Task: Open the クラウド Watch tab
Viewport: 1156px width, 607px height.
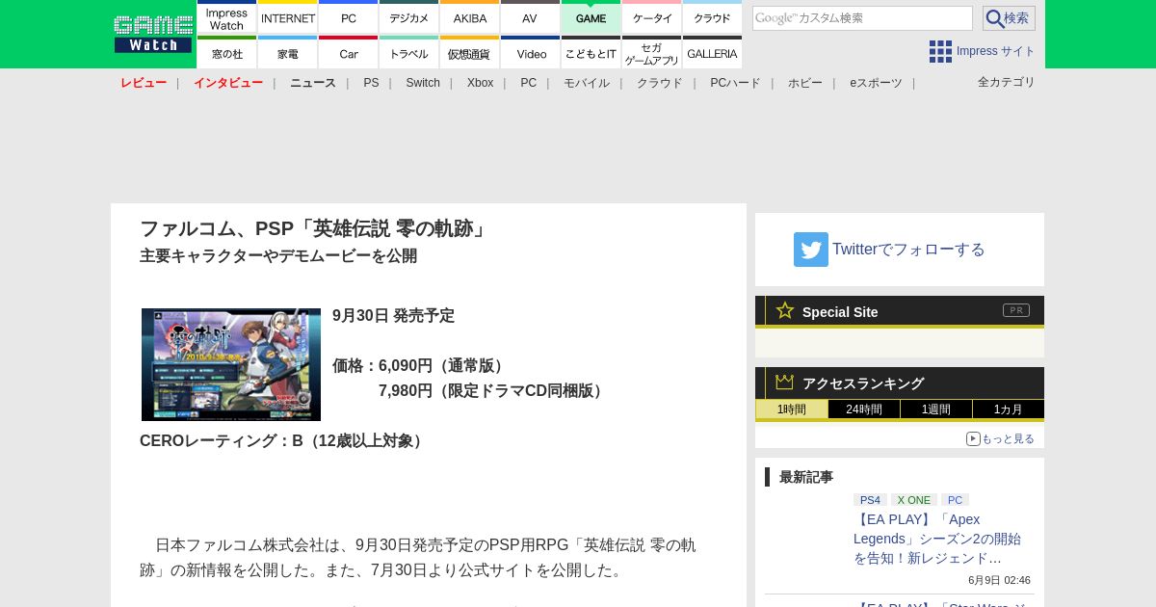Action: click(713, 17)
